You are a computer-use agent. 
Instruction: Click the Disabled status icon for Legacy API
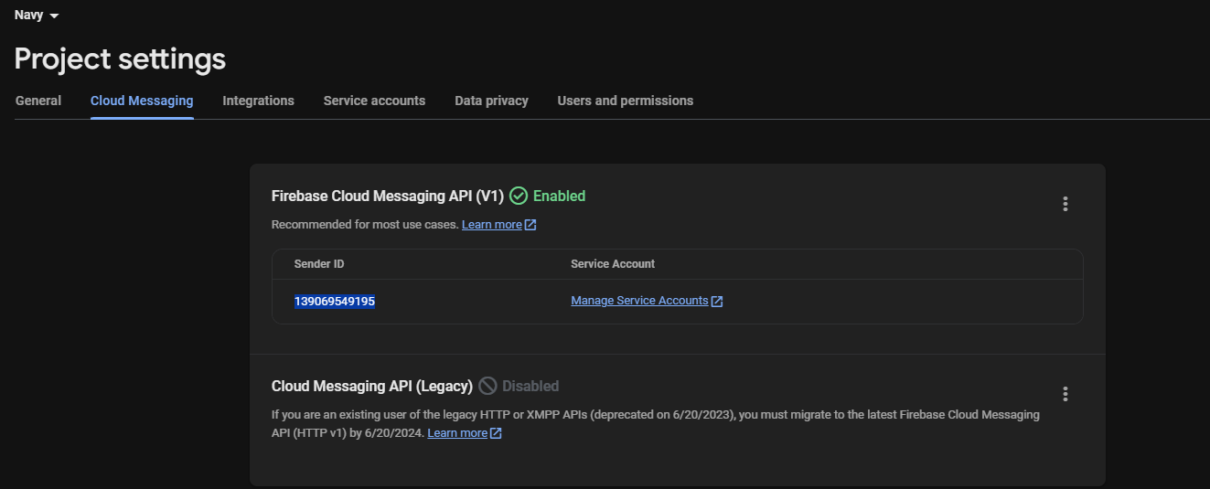(x=487, y=386)
